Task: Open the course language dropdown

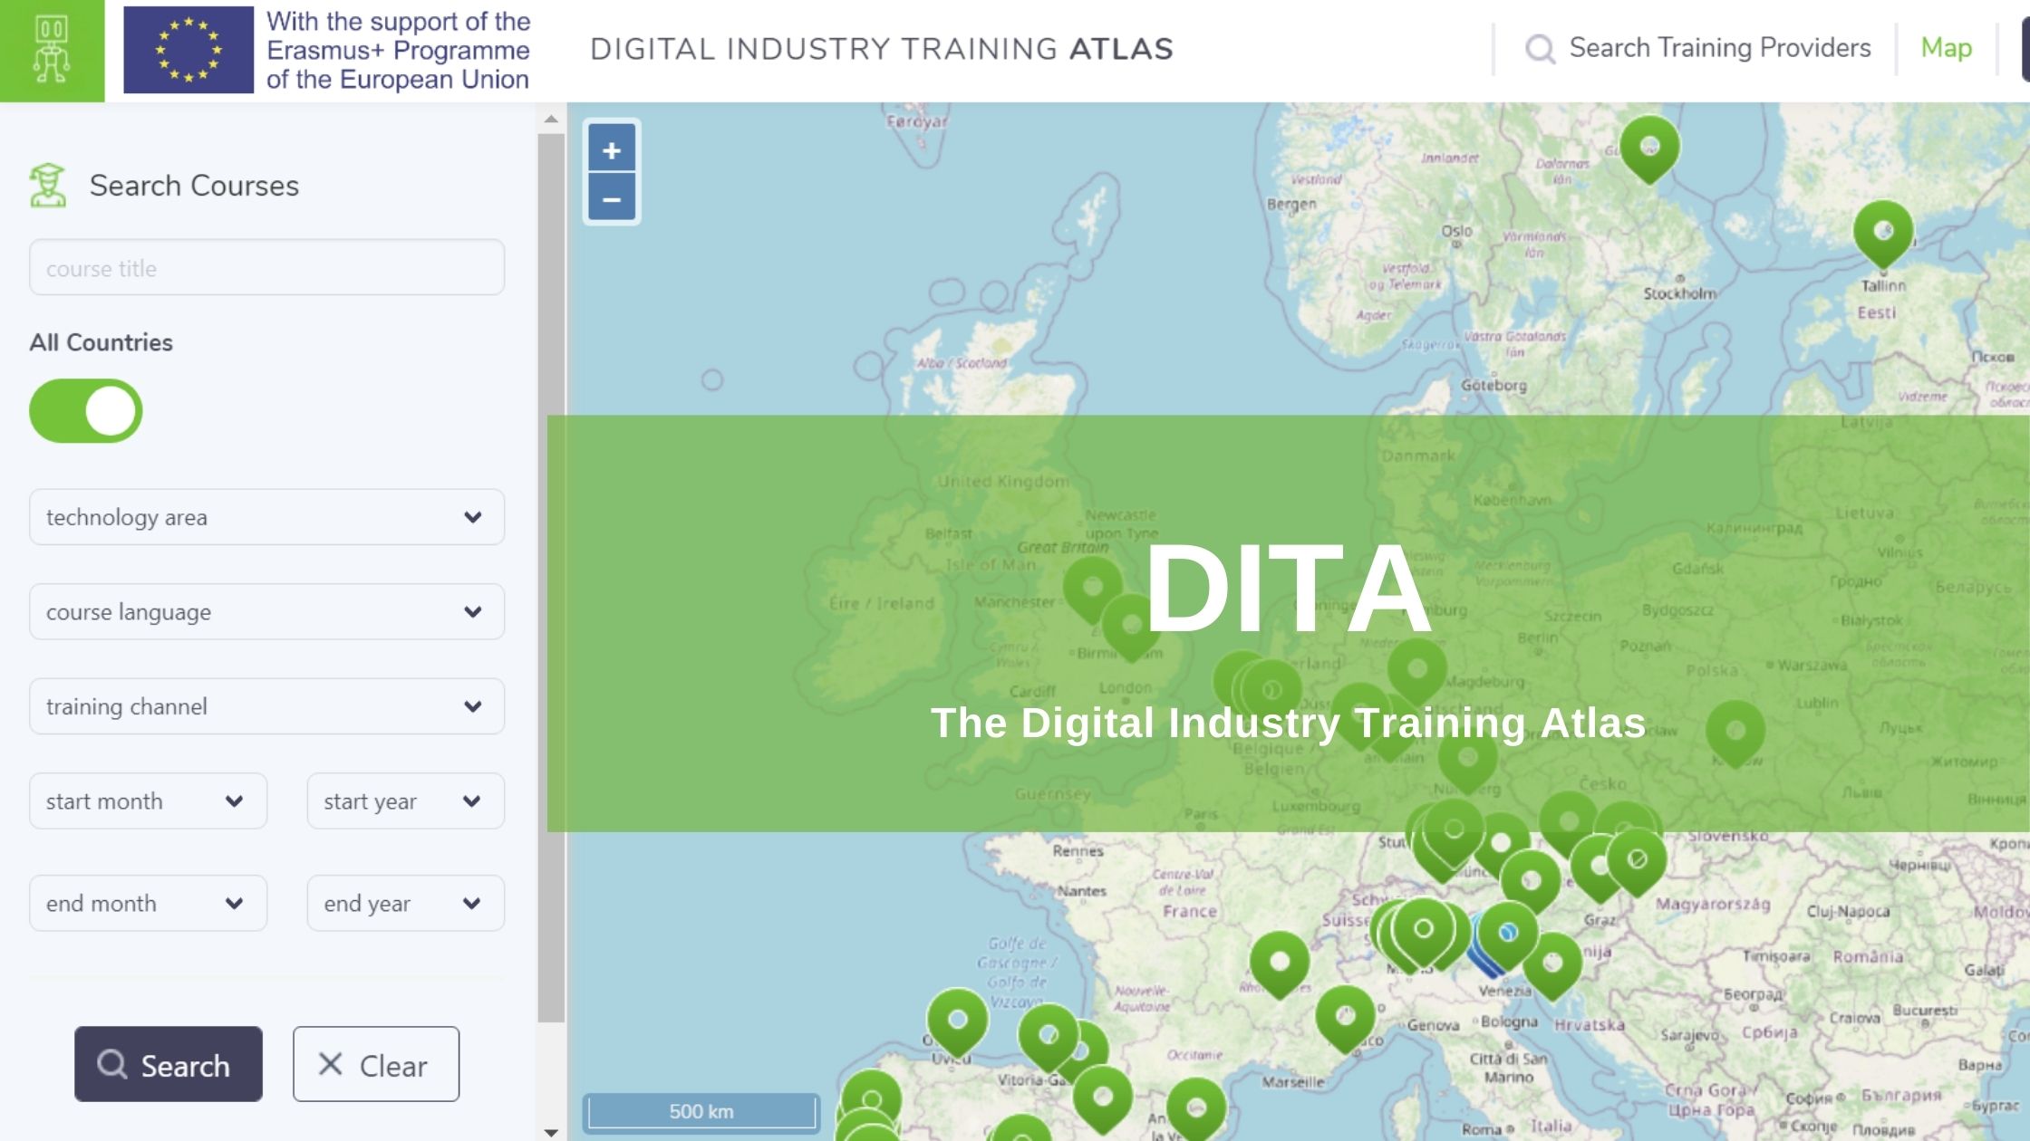Action: click(266, 612)
